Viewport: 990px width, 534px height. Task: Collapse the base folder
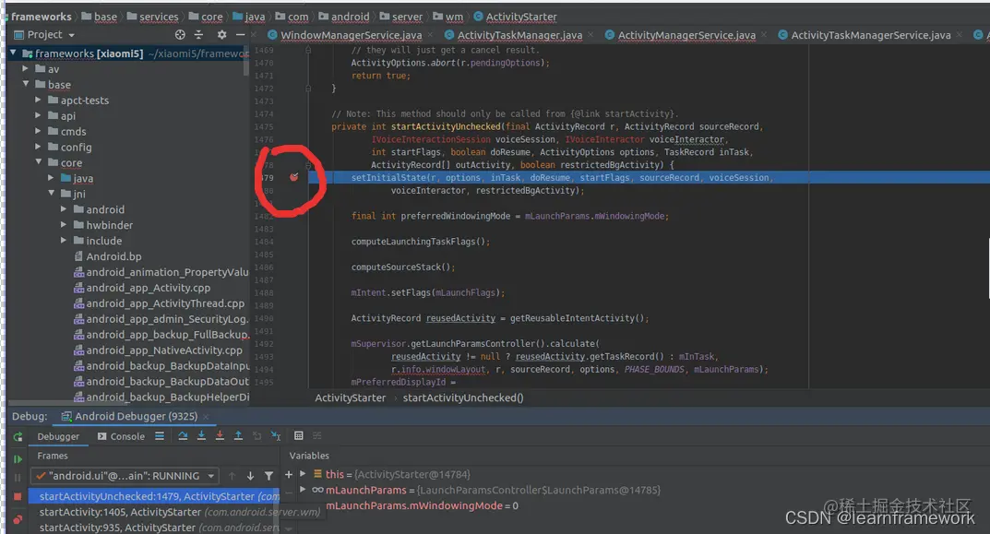(25, 84)
